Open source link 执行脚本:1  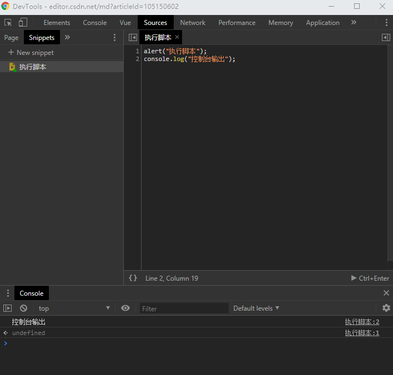(x=362, y=333)
